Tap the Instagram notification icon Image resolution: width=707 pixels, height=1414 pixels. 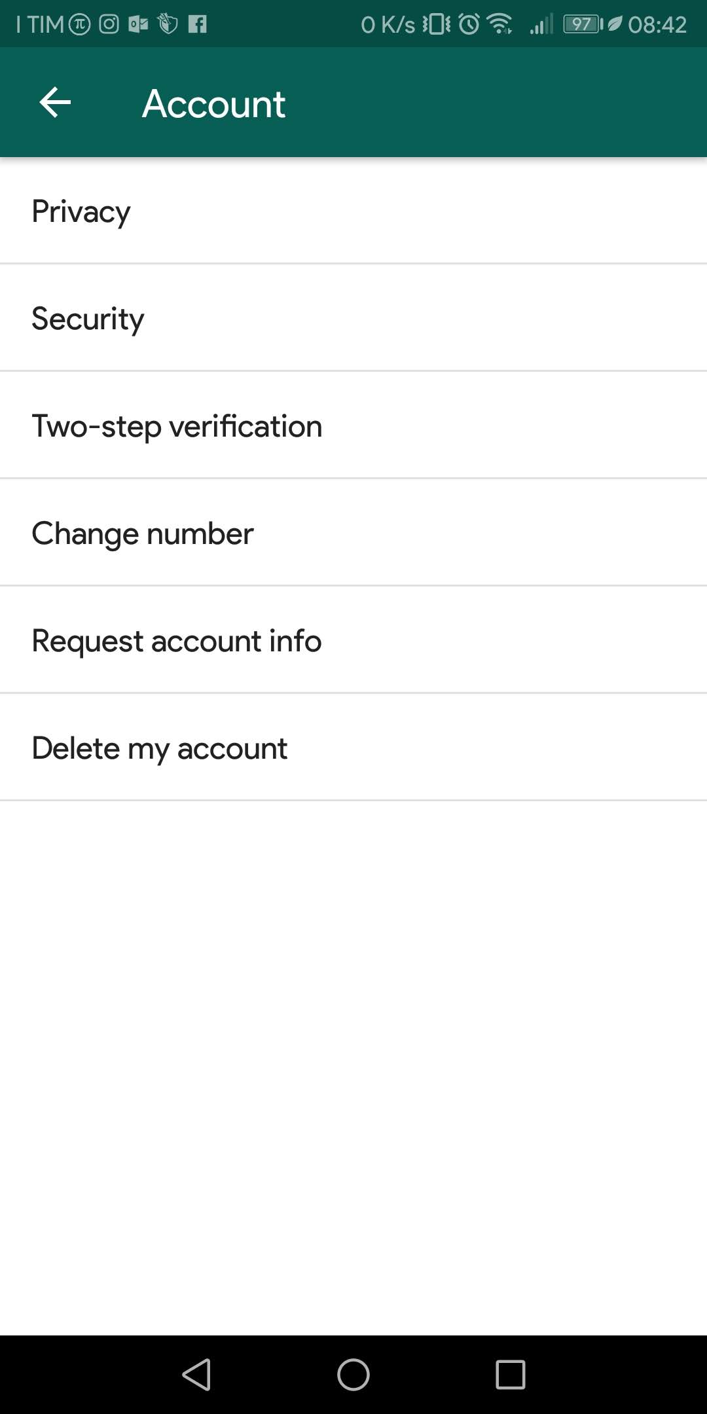109,24
